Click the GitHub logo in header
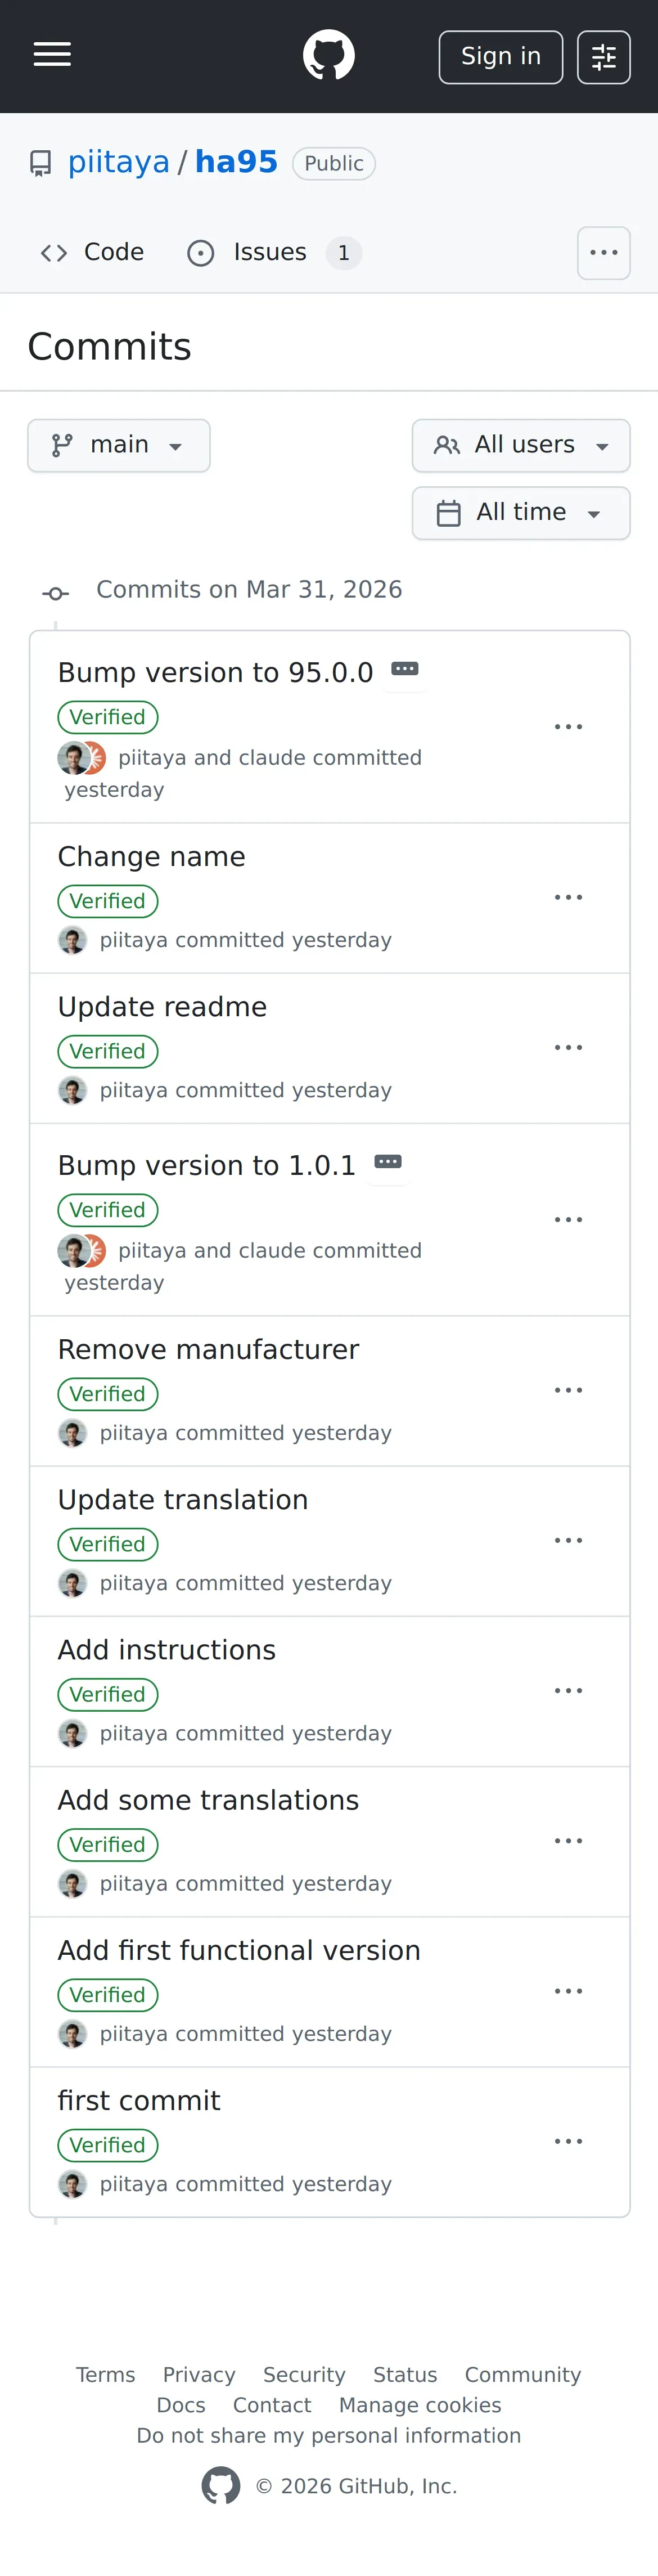658x2576 pixels. click(329, 55)
